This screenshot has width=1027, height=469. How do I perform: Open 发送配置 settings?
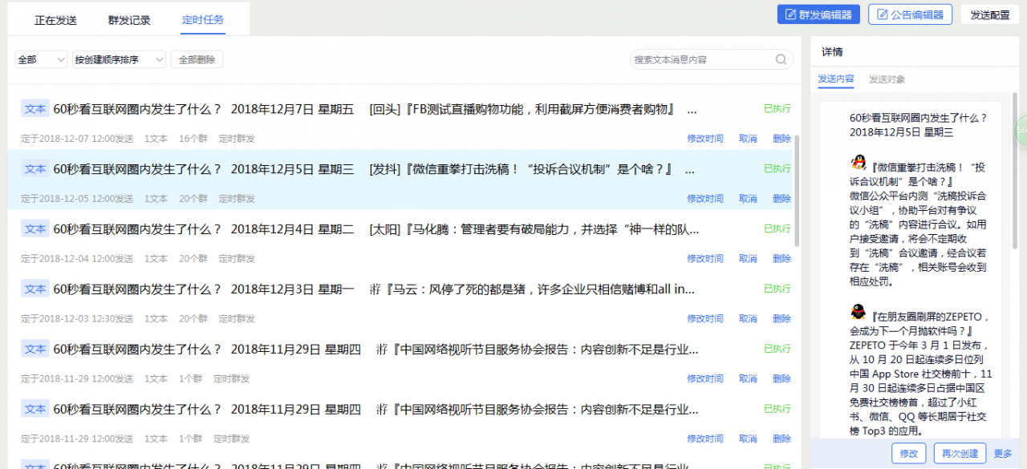pyautogui.click(x=990, y=14)
